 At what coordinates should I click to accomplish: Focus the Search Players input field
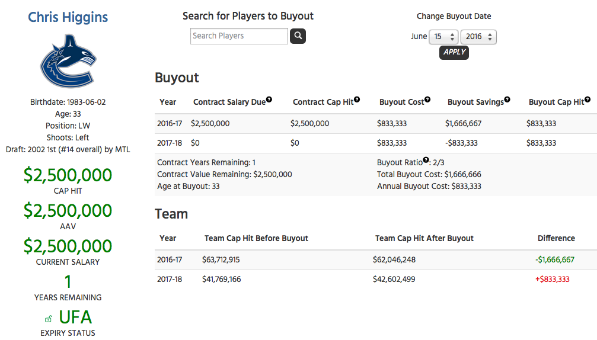tap(239, 36)
